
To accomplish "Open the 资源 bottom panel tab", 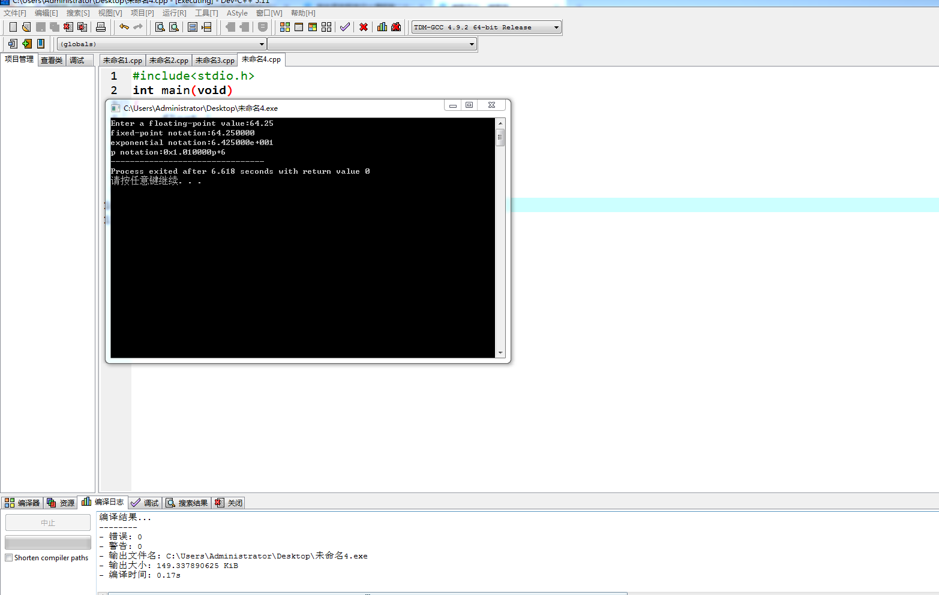I will (61, 503).
